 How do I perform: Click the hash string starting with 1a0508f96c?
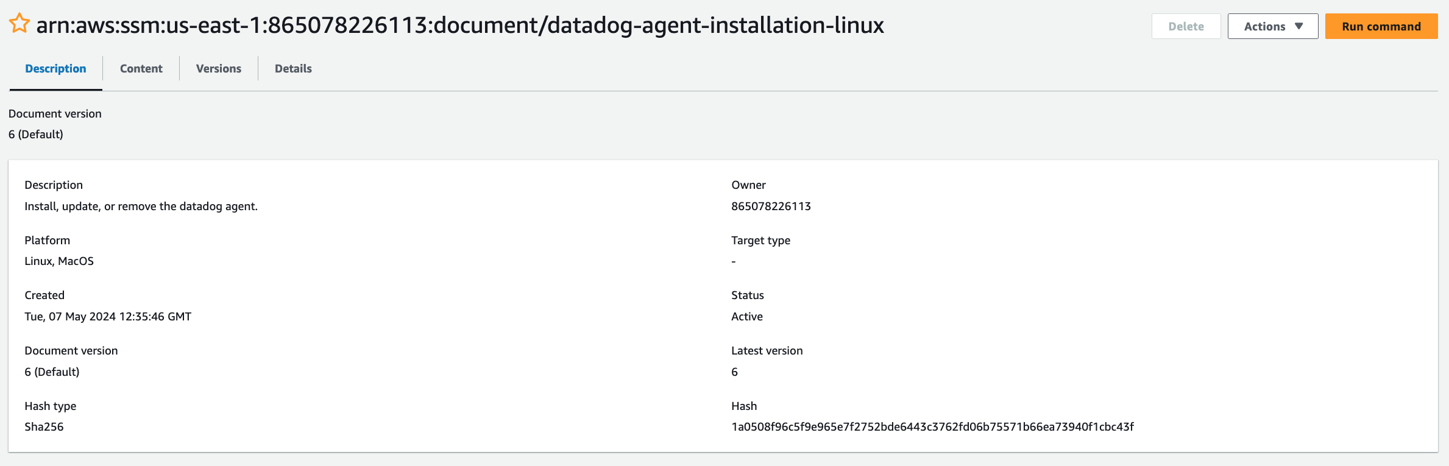(x=932, y=427)
